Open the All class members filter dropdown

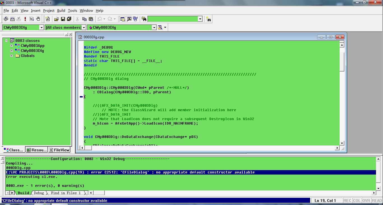point(84,27)
